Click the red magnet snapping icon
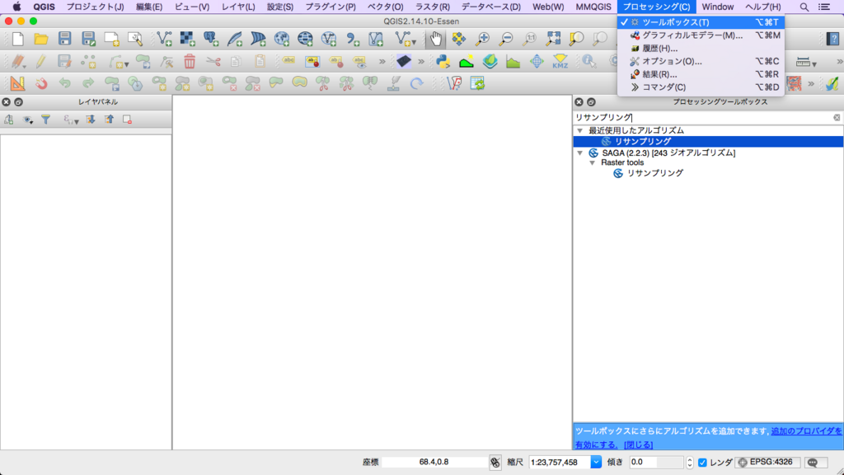 point(41,83)
